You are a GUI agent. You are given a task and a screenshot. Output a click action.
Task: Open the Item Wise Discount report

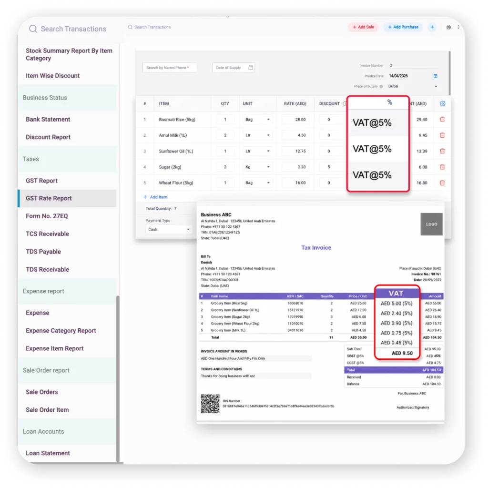[52, 76]
